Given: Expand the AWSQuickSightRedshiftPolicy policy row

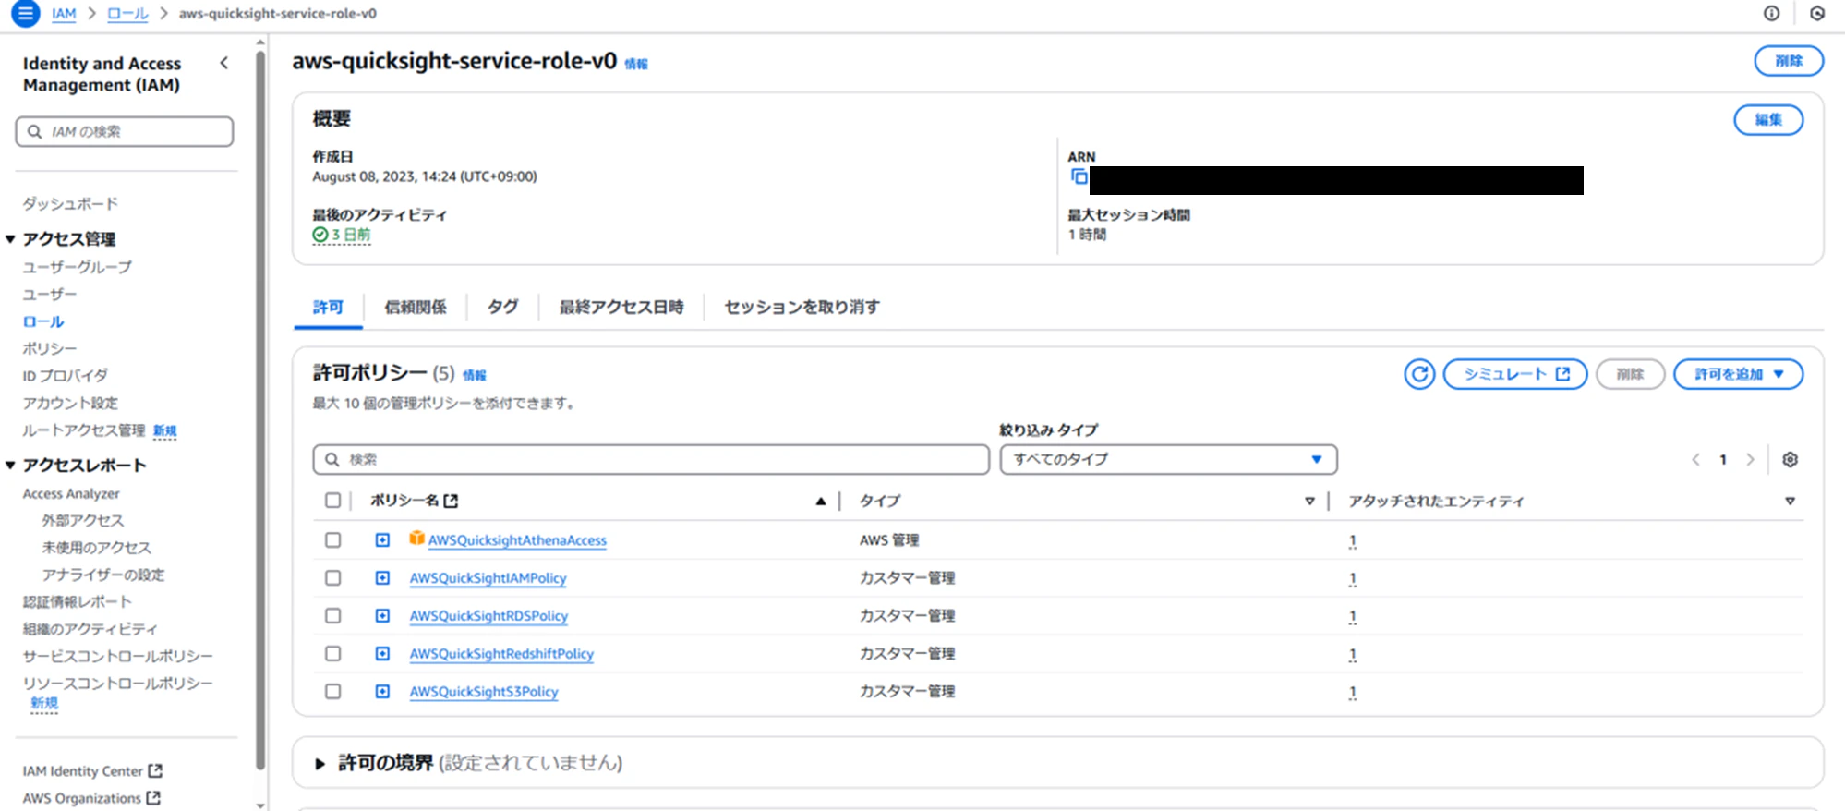Looking at the screenshot, I should [x=382, y=654].
